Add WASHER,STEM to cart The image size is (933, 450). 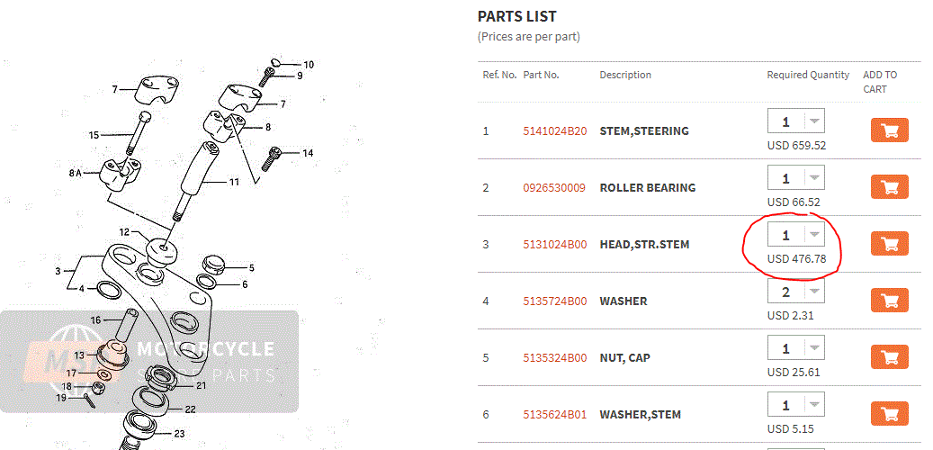pyautogui.click(x=889, y=414)
